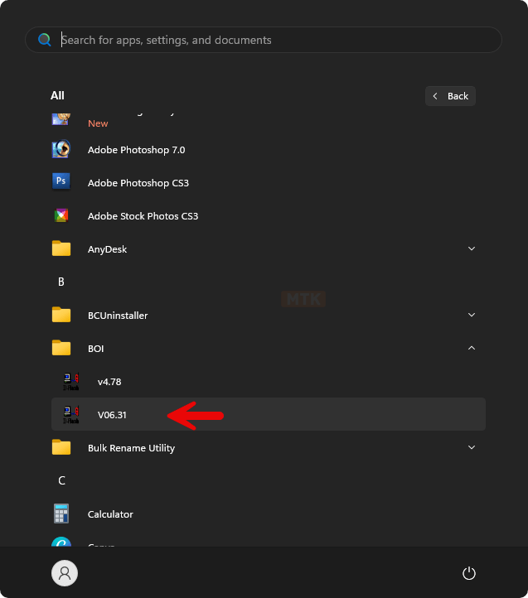Viewport: 528px width, 598px height.
Task: Expand the BCUninstaller folder chevron
Action: (x=472, y=316)
